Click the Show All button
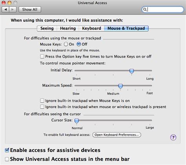 click(30, 9)
